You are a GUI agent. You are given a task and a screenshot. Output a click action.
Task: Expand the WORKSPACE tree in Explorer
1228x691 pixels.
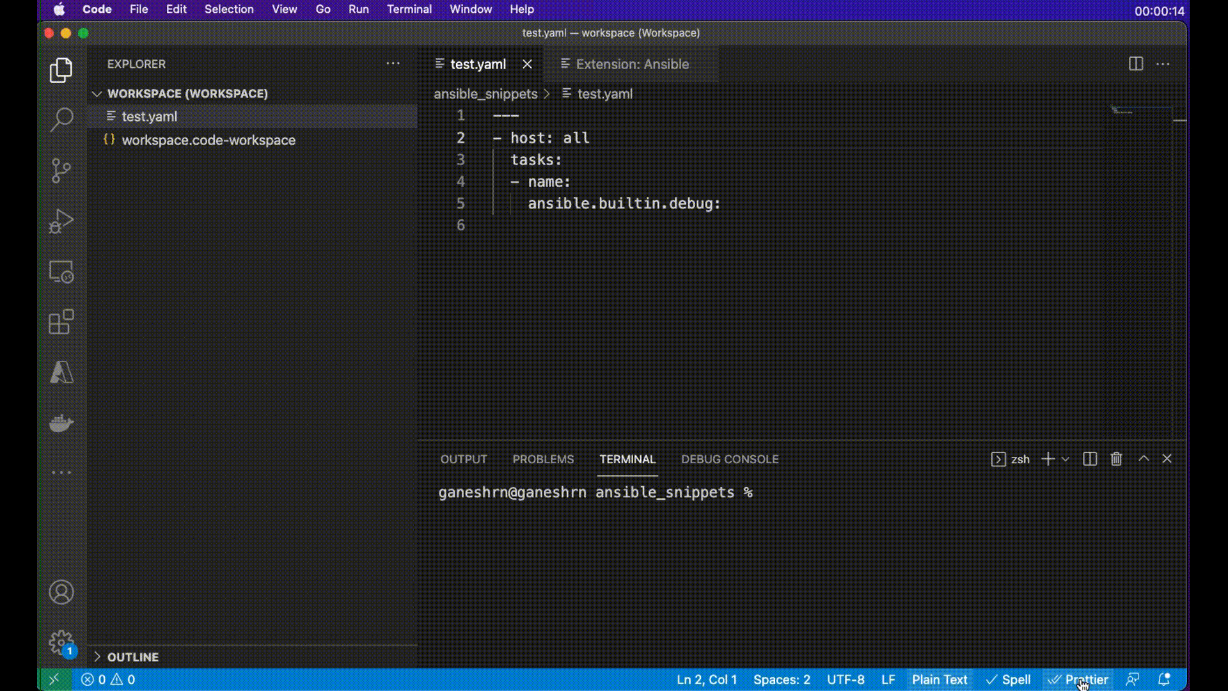tap(96, 93)
